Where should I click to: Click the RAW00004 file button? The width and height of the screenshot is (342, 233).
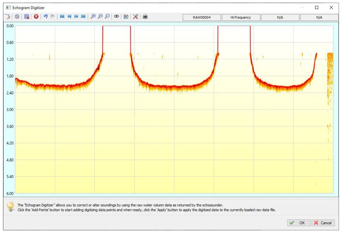point(202,17)
